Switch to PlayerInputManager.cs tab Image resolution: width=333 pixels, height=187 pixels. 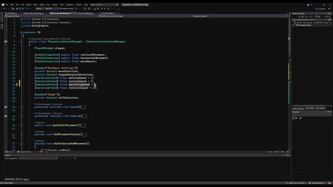click(x=85, y=13)
